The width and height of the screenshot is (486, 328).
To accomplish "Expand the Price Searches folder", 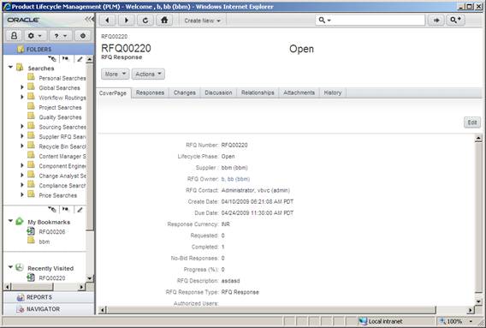I will click(22, 195).
